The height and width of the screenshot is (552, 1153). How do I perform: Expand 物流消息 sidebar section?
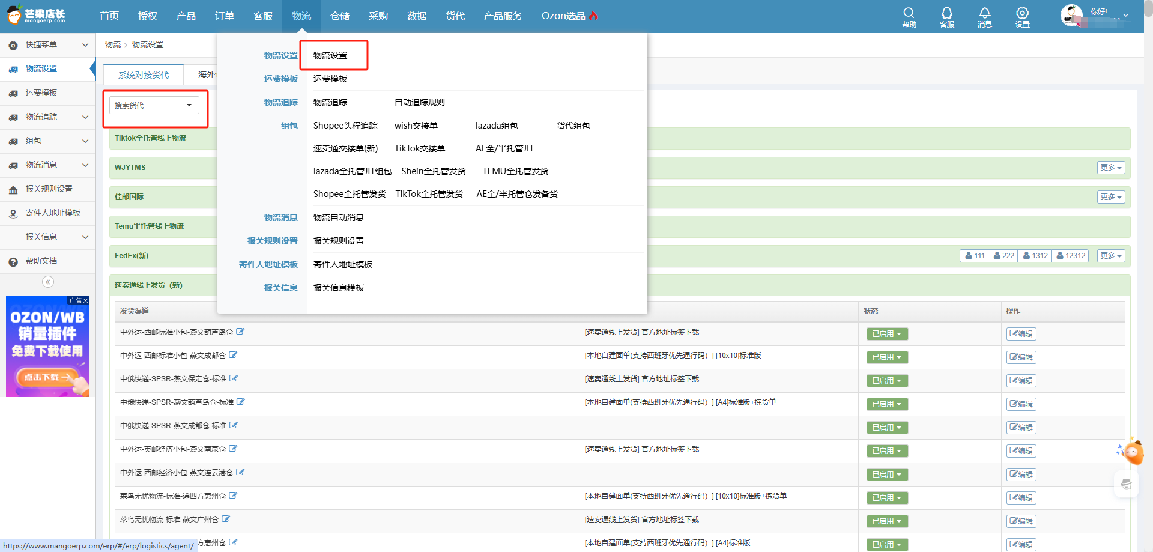pyautogui.click(x=47, y=165)
